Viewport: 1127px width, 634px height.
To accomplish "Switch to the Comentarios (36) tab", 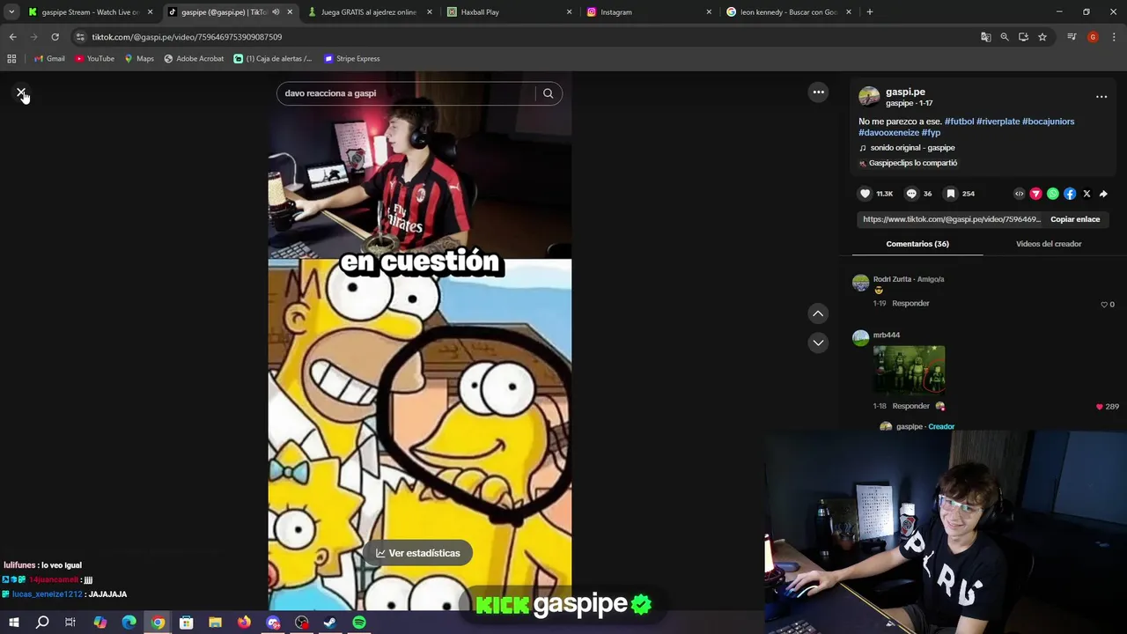I will (917, 244).
